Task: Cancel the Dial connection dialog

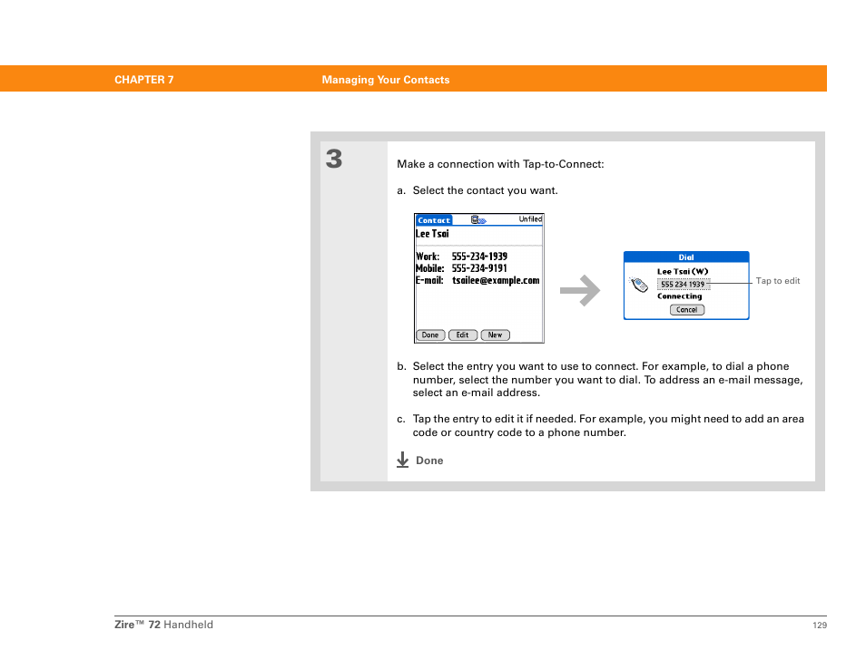Action: [x=686, y=310]
